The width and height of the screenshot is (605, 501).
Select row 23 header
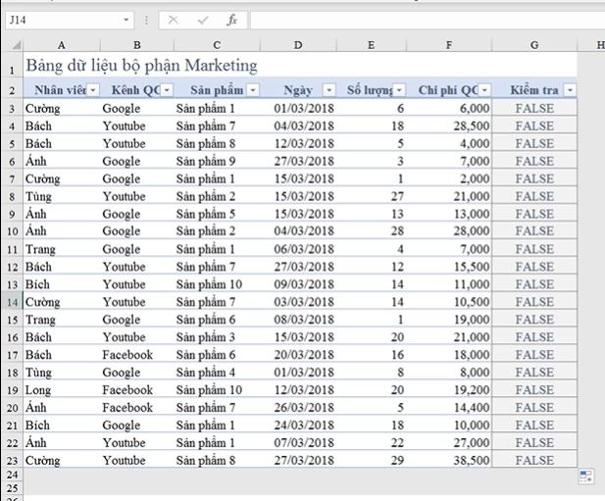point(12,461)
